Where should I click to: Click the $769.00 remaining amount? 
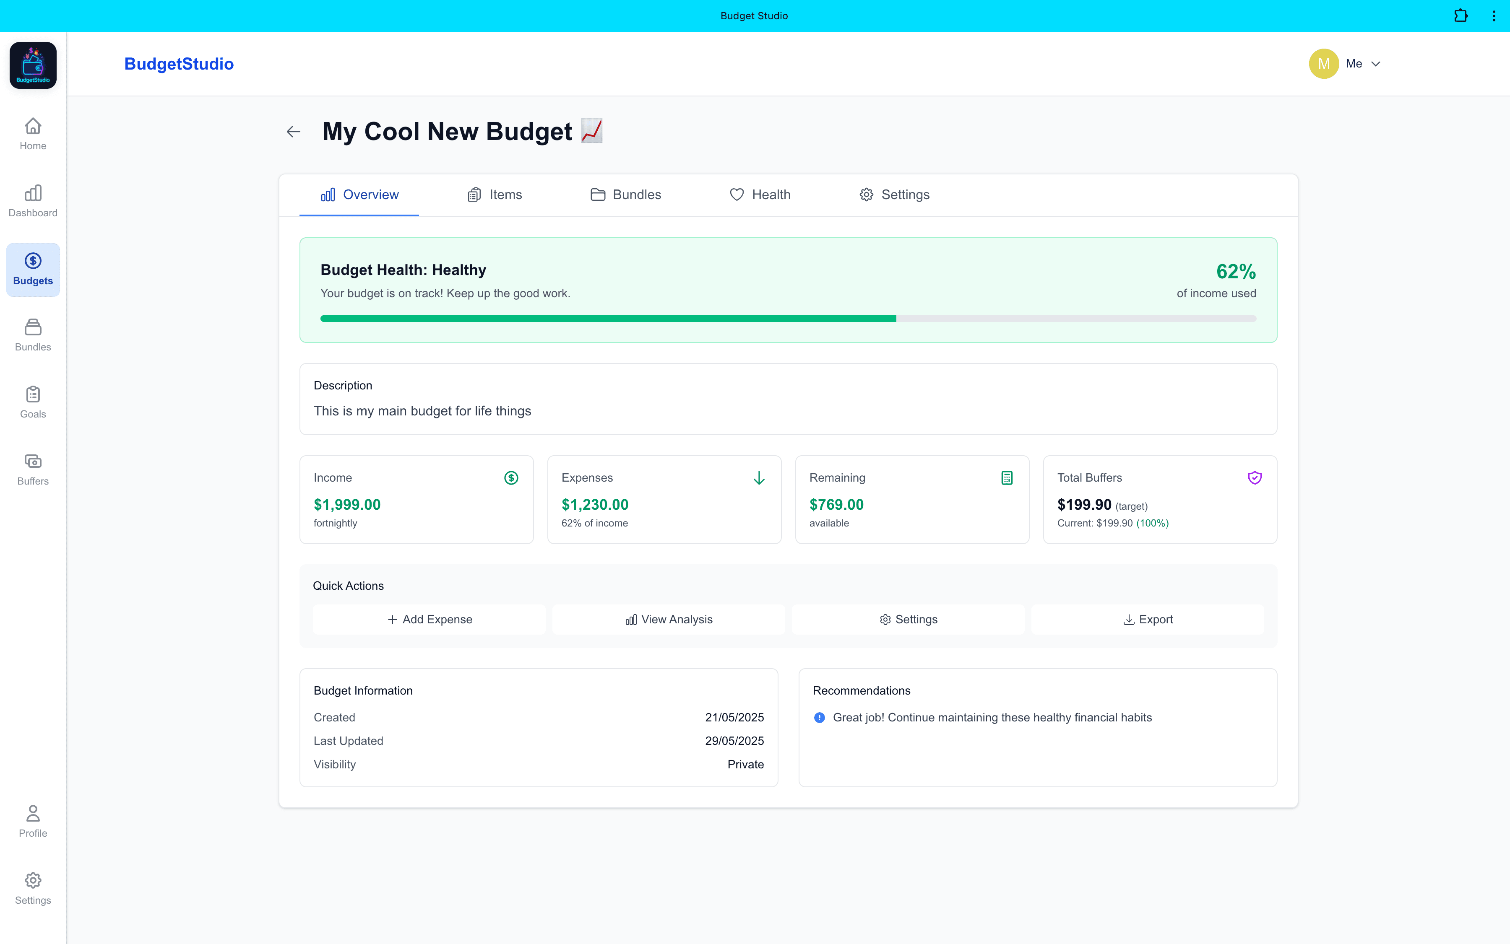tap(836, 504)
